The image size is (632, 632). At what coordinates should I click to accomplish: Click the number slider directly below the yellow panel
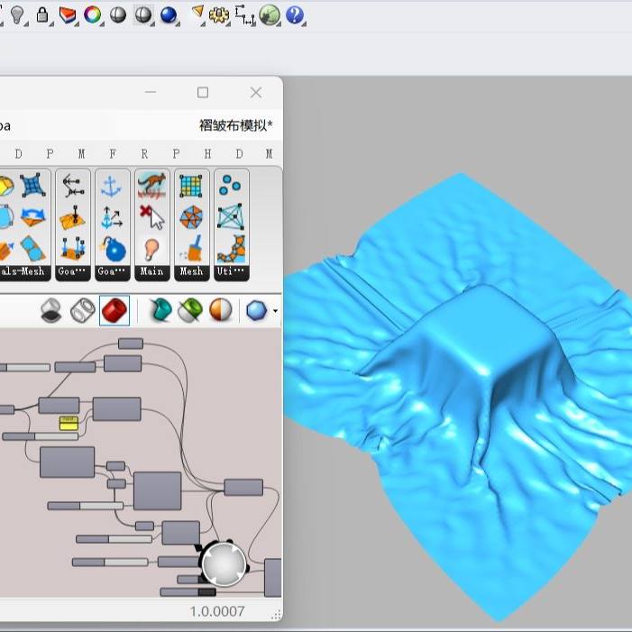tap(40, 436)
